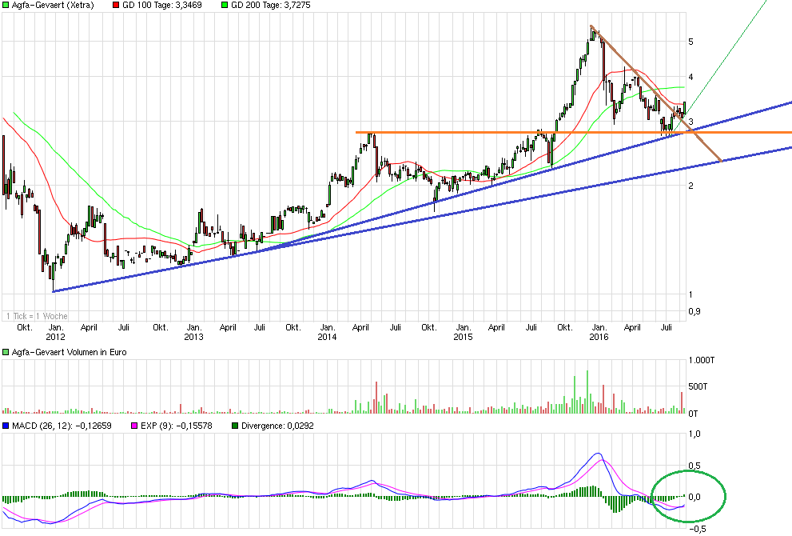792x536 pixels.
Task: Toggle the GD 100 Tage indicator visibility
Action: tap(114, 6)
